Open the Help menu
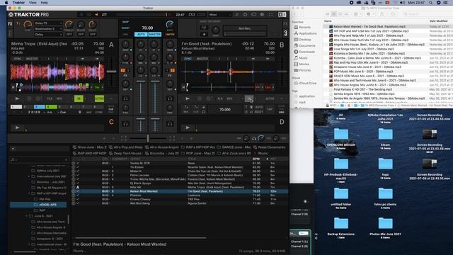 [44, 3]
